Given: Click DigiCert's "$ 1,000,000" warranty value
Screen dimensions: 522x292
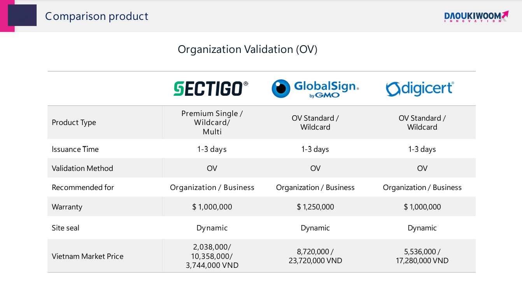Looking at the screenshot, I should tap(422, 207).
